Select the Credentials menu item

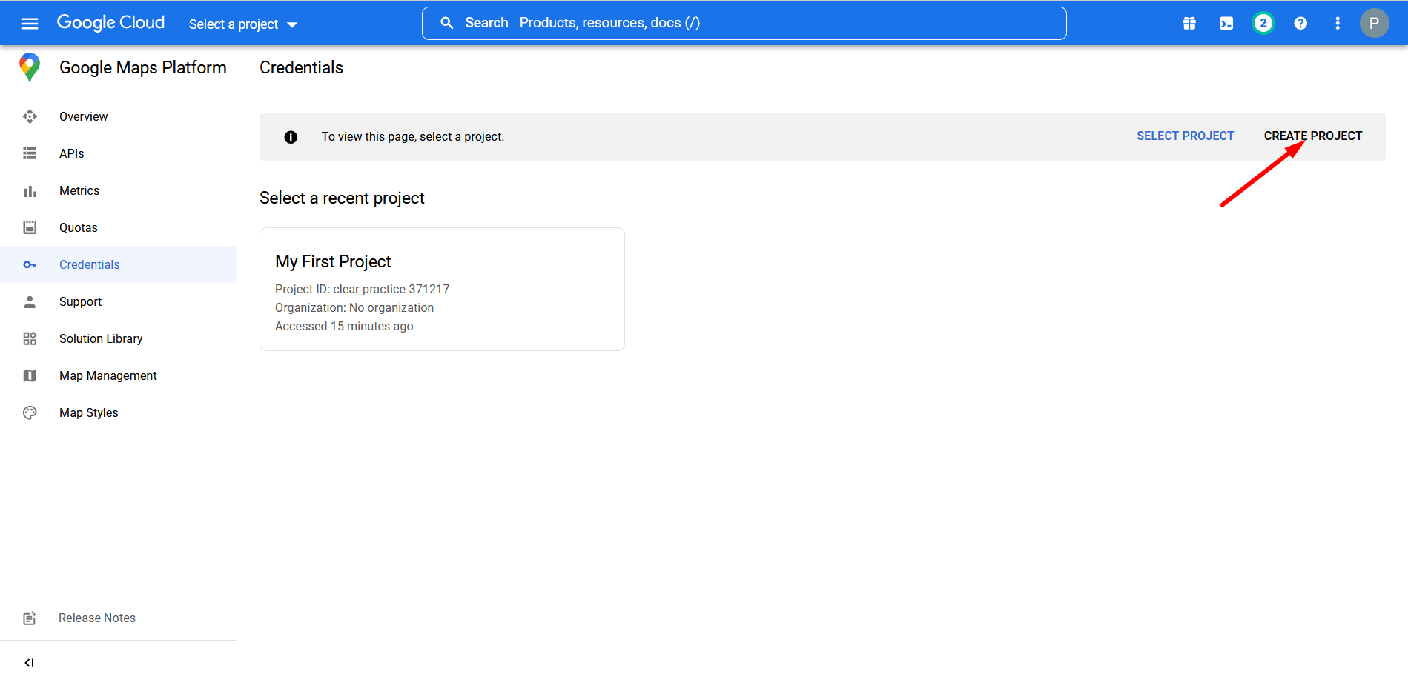(x=119, y=264)
